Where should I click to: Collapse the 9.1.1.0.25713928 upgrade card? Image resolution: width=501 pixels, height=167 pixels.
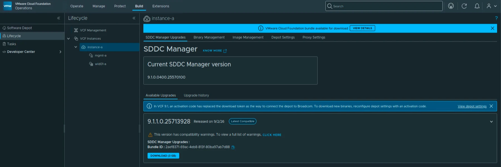491,122
